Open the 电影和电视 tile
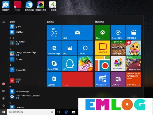Image resolution: width=153 pixels, height=115 pixels. 134,32
